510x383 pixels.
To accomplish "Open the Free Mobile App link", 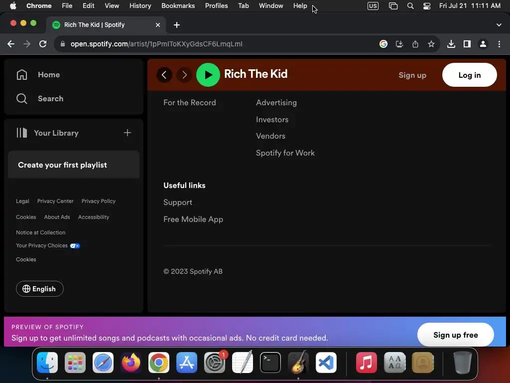I will [193, 219].
